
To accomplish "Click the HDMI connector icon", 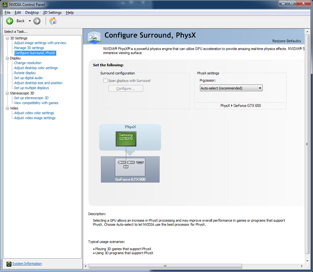I will [140, 163].
